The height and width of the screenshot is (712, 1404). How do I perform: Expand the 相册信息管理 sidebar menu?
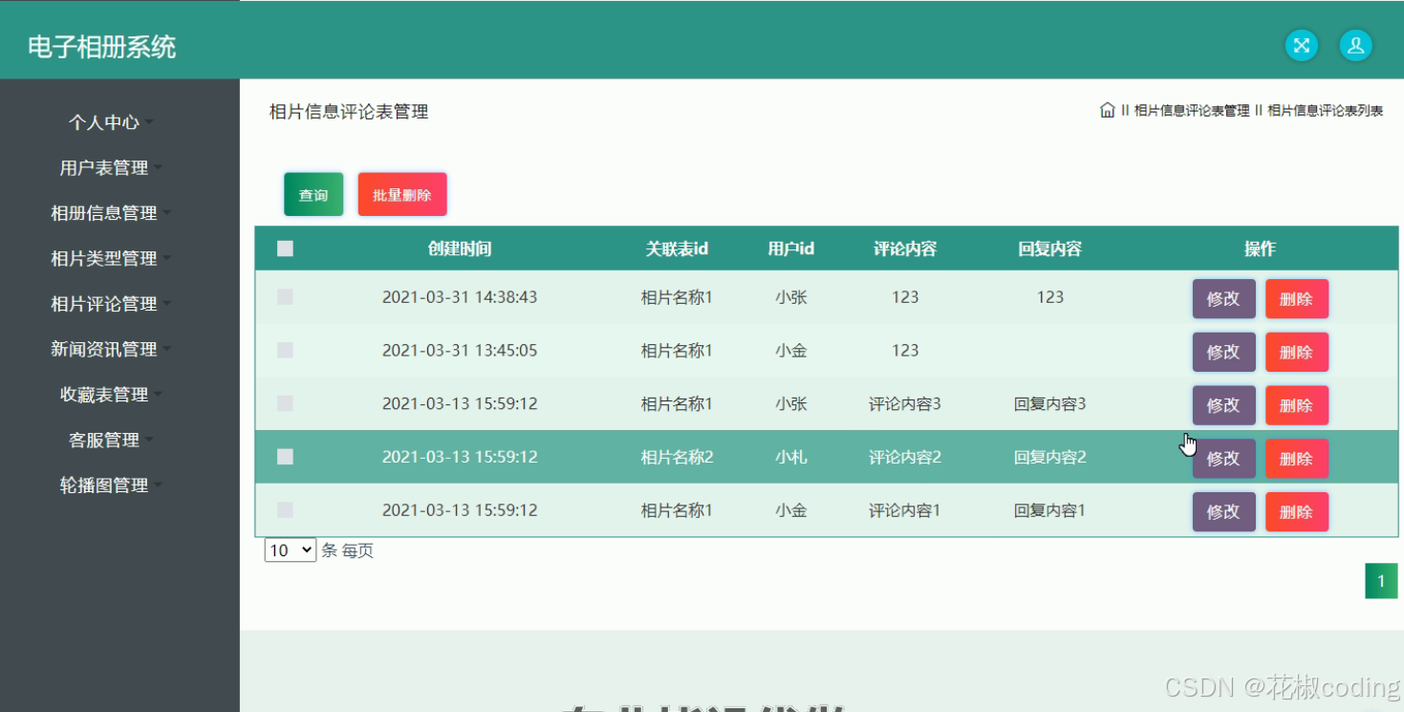tap(110, 213)
